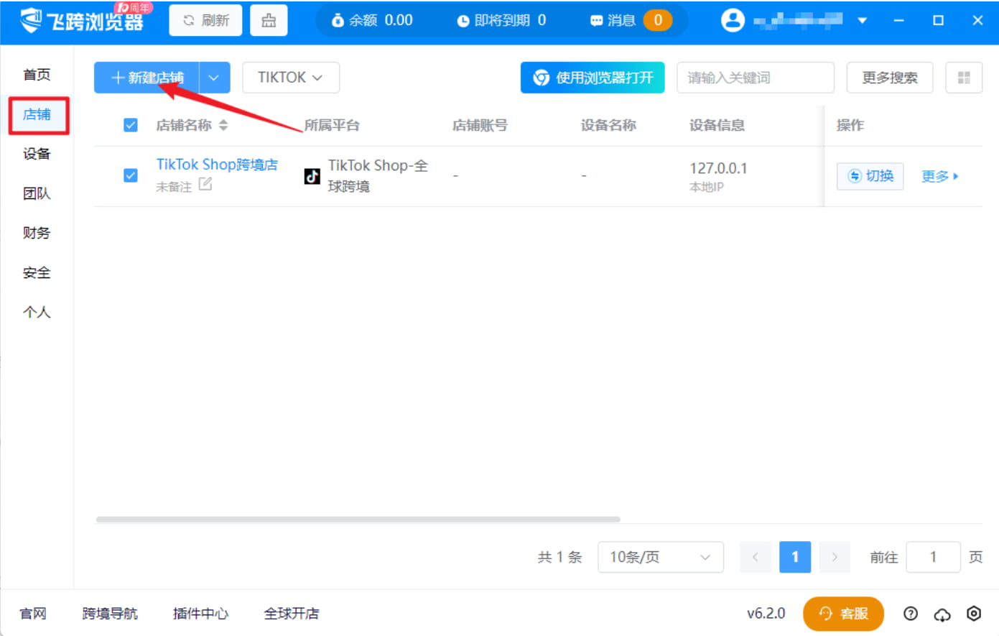The width and height of the screenshot is (999, 636).
Task: Click the grid view icon
Action: tap(963, 78)
